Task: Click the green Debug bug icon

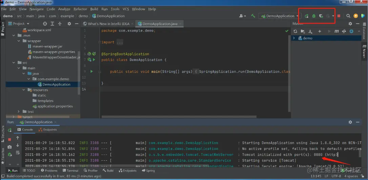Action: [x=314, y=16]
